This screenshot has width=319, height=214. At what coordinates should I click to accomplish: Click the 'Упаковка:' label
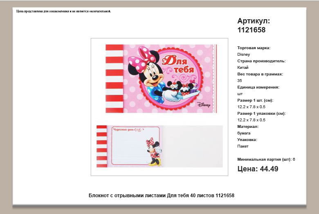click(x=247, y=140)
